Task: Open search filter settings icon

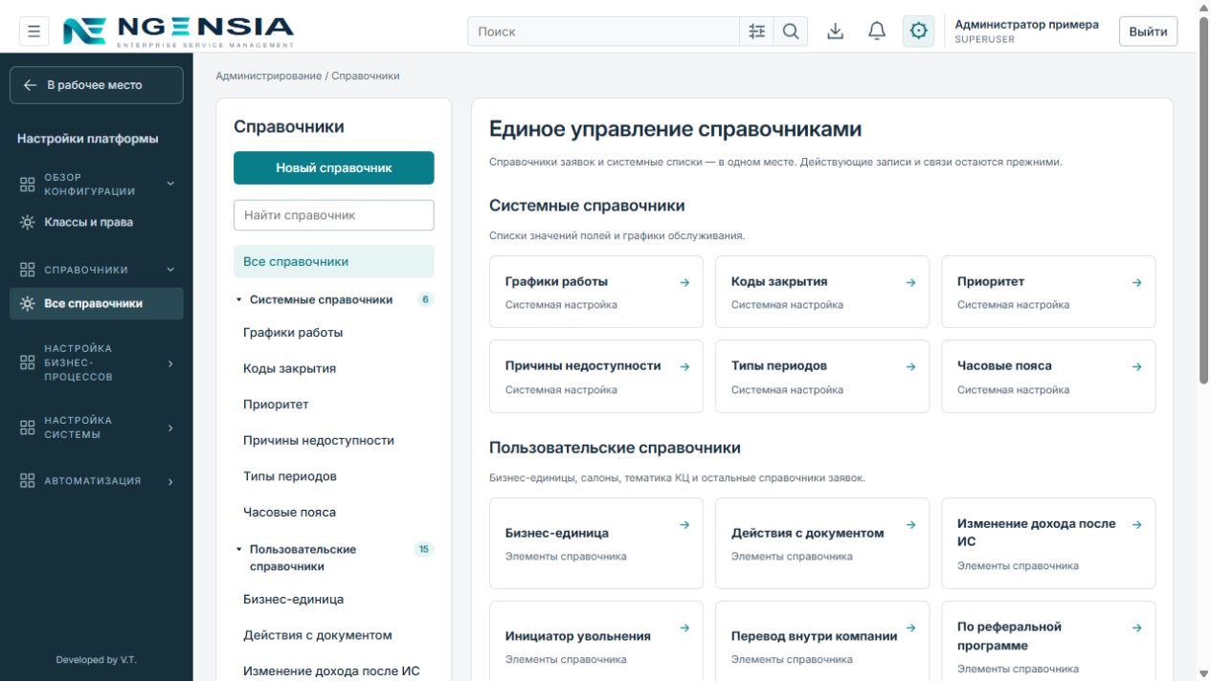Action: [756, 32]
